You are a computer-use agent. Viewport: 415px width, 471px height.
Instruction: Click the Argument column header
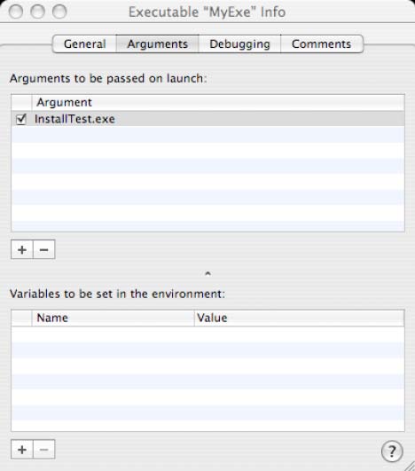[218, 102]
